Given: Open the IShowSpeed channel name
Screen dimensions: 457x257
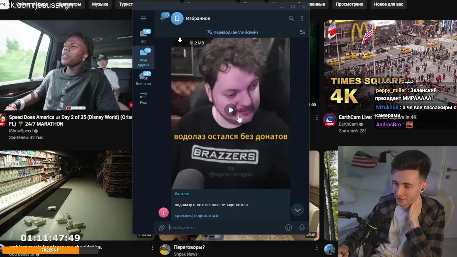Looking at the screenshot, I should click(21, 131).
